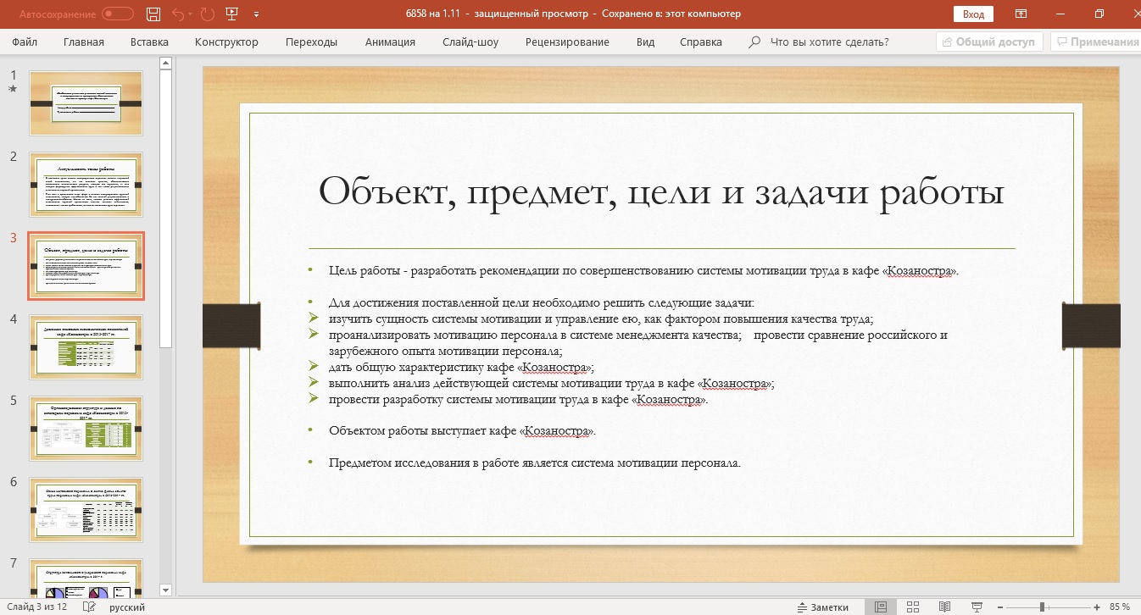The image size is (1141, 615).
Task: Click the zoom slider handle
Action: click(1042, 607)
